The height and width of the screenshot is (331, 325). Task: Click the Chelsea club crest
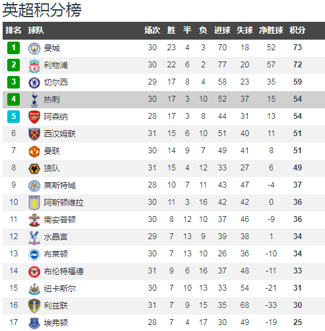coord(34,83)
